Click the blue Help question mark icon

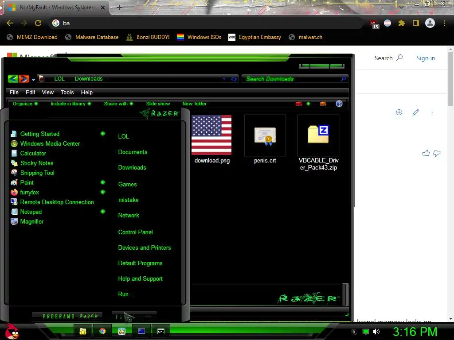(339, 104)
